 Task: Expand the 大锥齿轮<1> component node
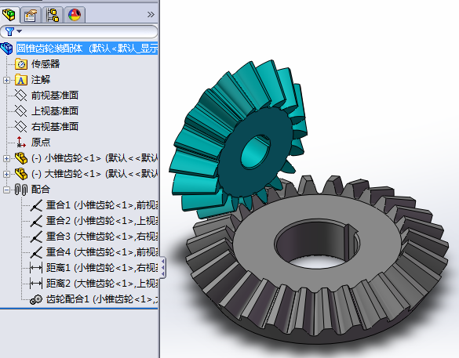6,174
